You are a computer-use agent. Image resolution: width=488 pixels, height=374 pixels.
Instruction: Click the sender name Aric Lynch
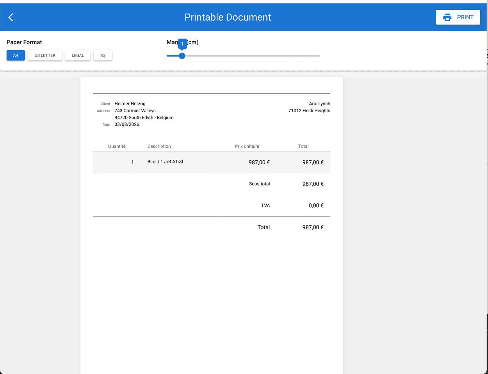click(x=319, y=104)
